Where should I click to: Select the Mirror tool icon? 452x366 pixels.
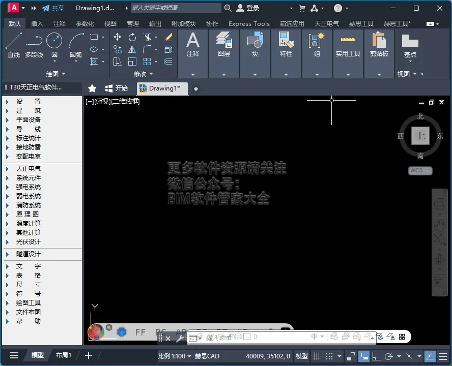point(132,49)
